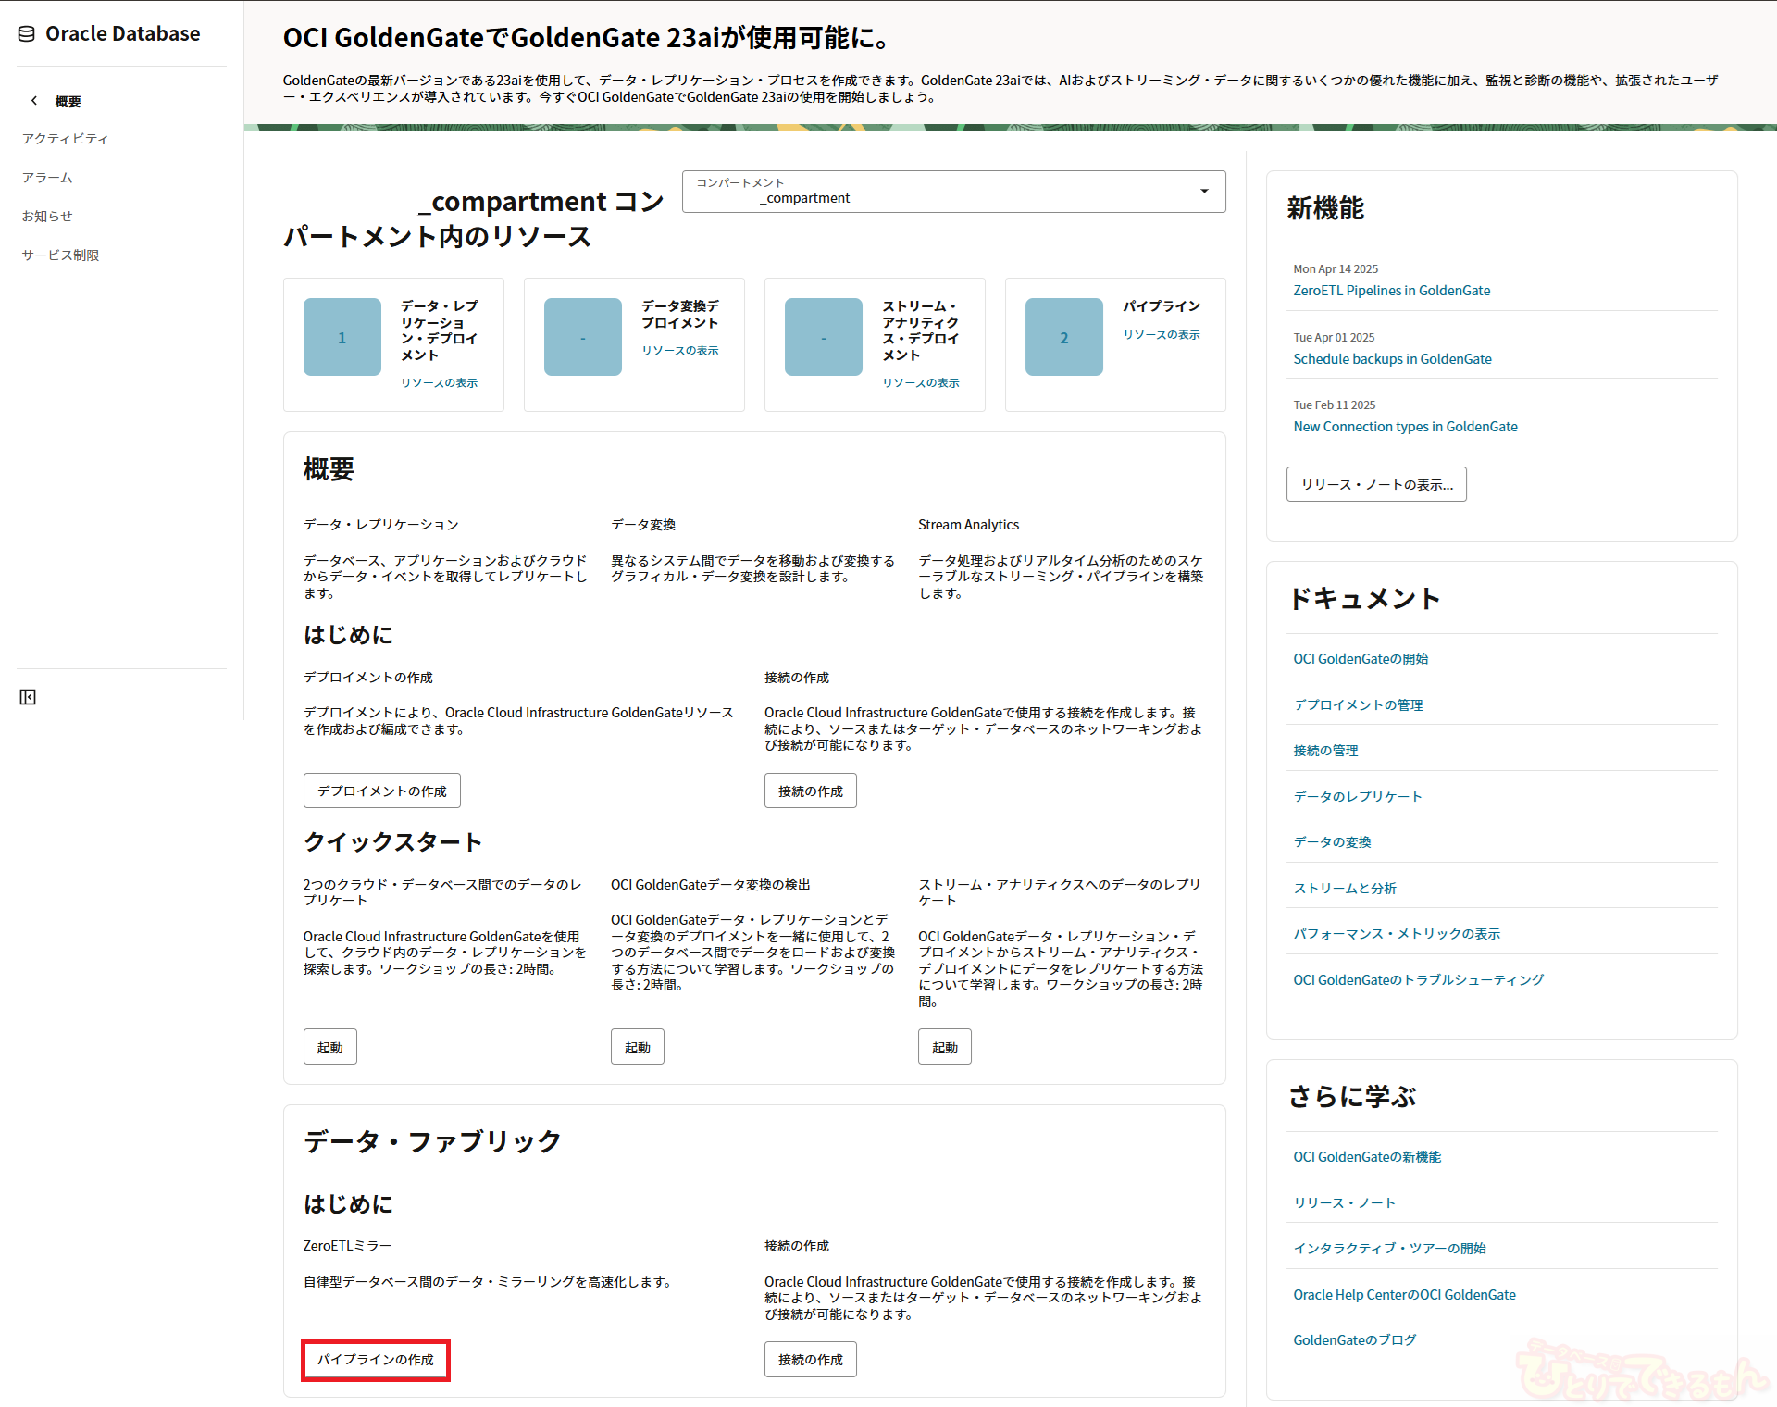Screen dimensions: 1777x1407
Task: Open データの変換 documentation link
Action: (1332, 842)
